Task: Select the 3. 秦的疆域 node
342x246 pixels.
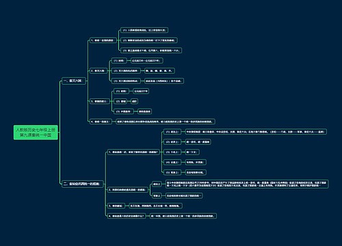Action: (x=116, y=206)
